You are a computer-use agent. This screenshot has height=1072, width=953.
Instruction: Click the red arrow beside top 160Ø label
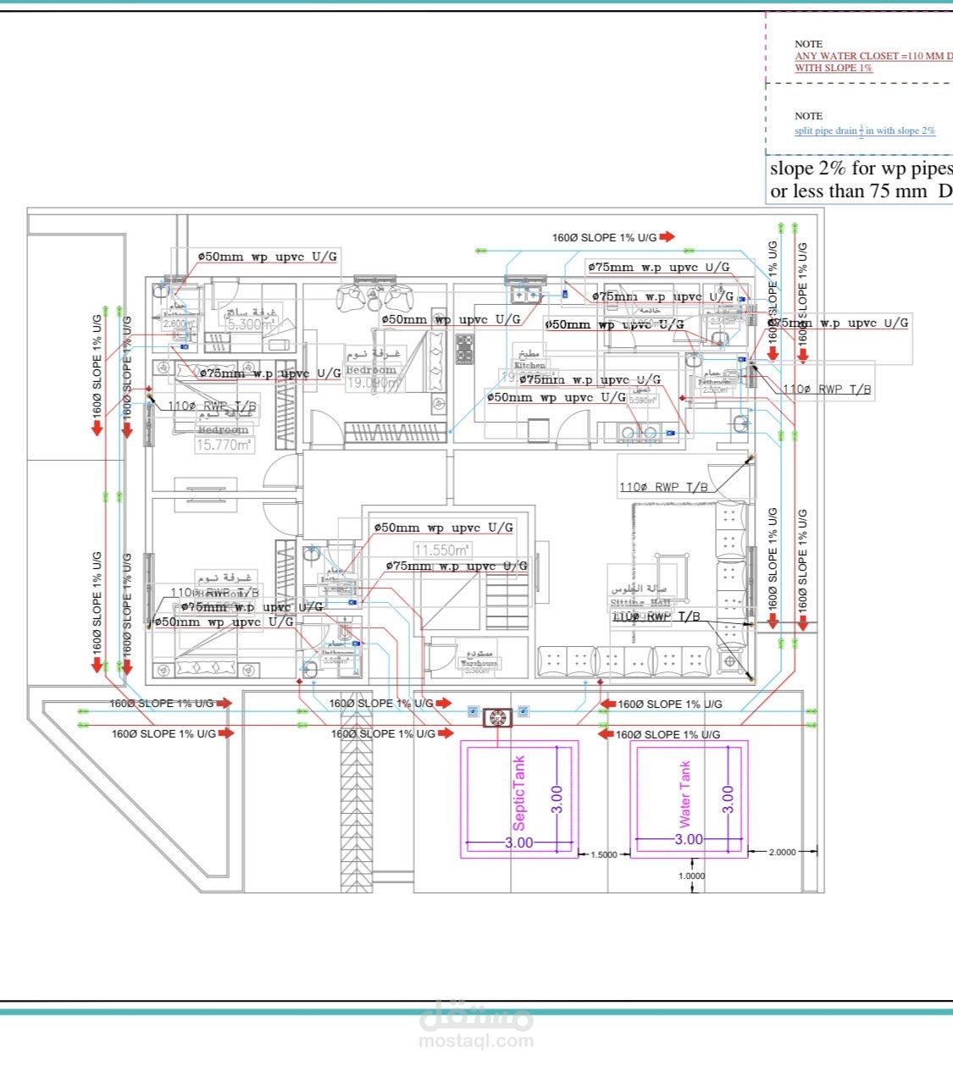668,237
